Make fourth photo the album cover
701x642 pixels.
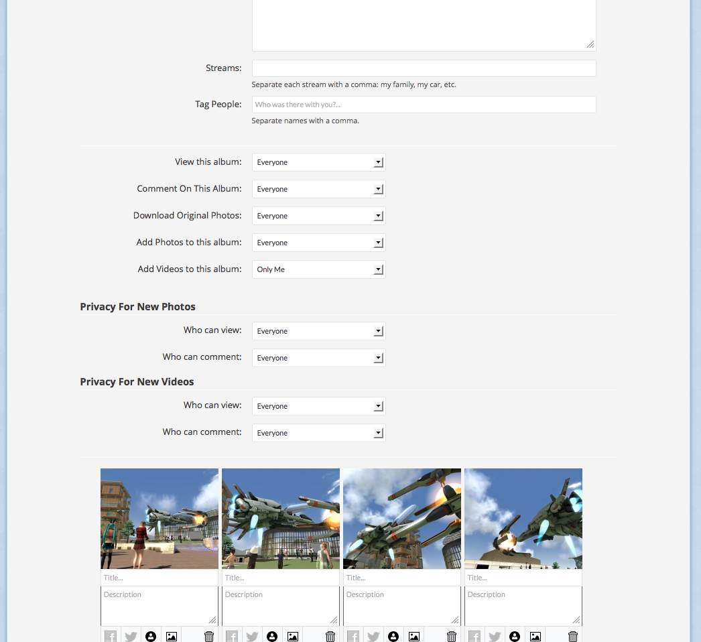pyautogui.click(x=535, y=636)
